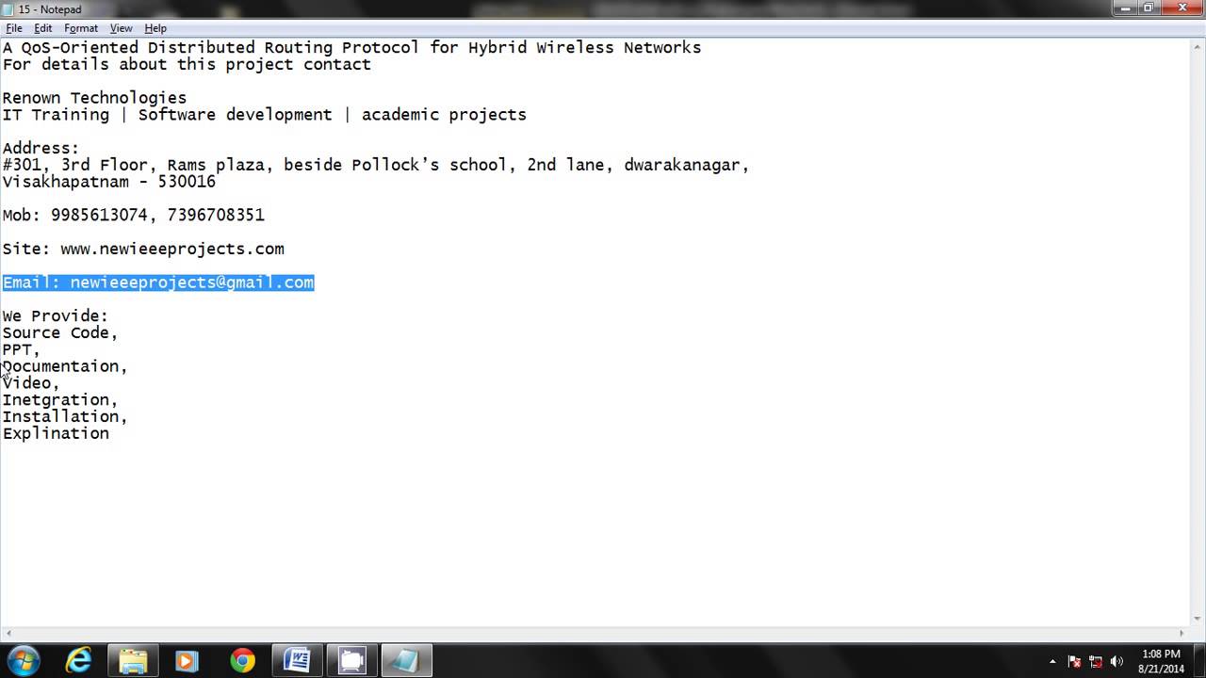The image size is (1206, 678).
Task: Click the Show Desktop strip
Action: pos(1199,661)
